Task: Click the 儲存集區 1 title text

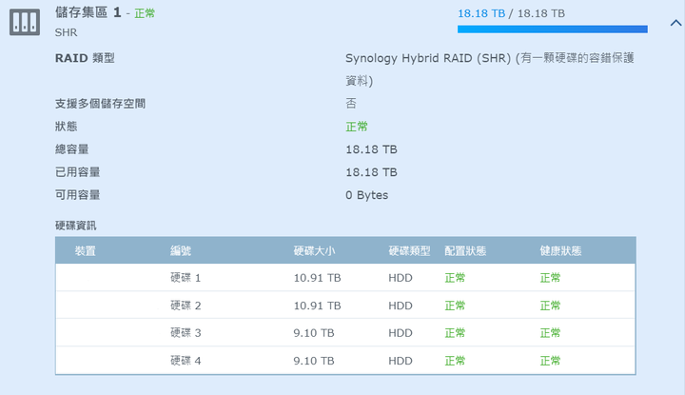Action: coord(88,12)
